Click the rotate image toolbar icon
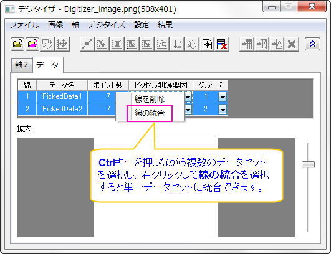 click(x=47, y=44)
